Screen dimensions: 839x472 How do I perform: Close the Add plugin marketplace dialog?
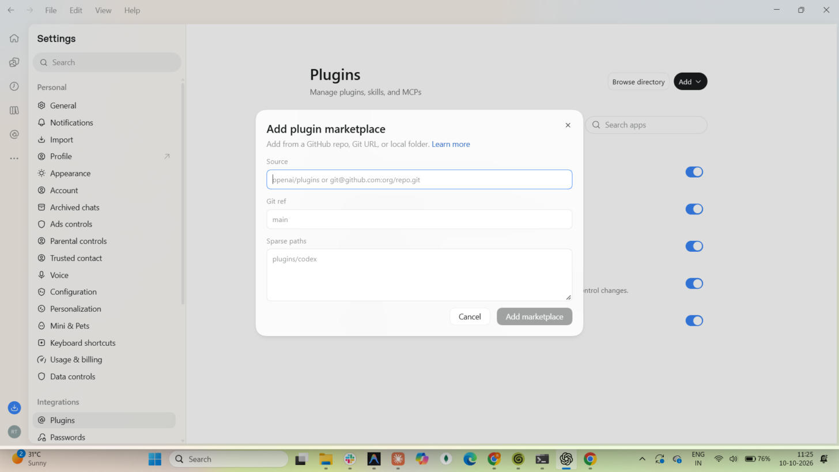[x=568, y=125]
